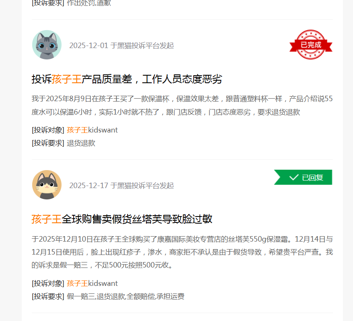Click orange 孩子王 in second complaint title
The height and width of the screenshot is (321, 353).
(46, 219)
